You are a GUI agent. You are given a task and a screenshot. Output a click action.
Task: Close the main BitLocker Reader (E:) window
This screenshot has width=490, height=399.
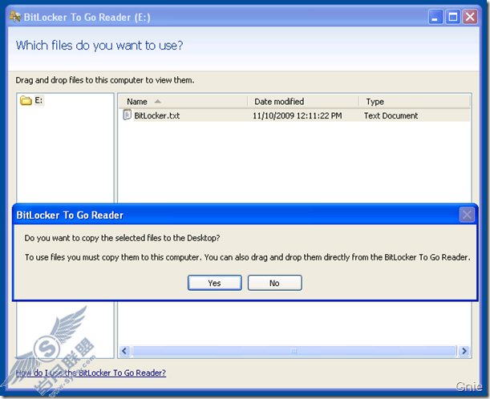click(x=470, y=17)
